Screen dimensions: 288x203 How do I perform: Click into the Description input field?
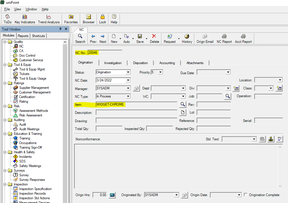point(136,112)
